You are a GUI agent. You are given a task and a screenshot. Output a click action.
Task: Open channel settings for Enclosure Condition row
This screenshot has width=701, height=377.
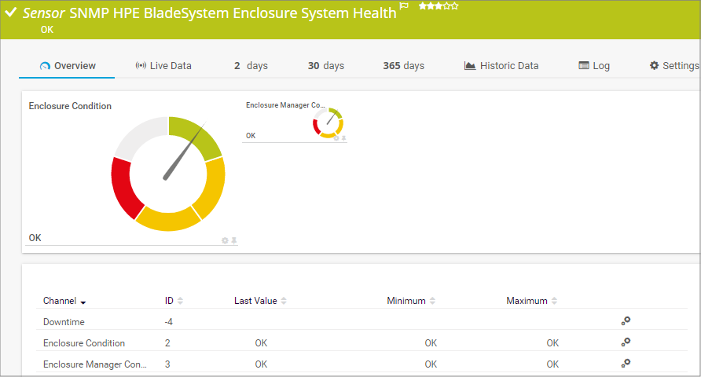pos(626,342)
